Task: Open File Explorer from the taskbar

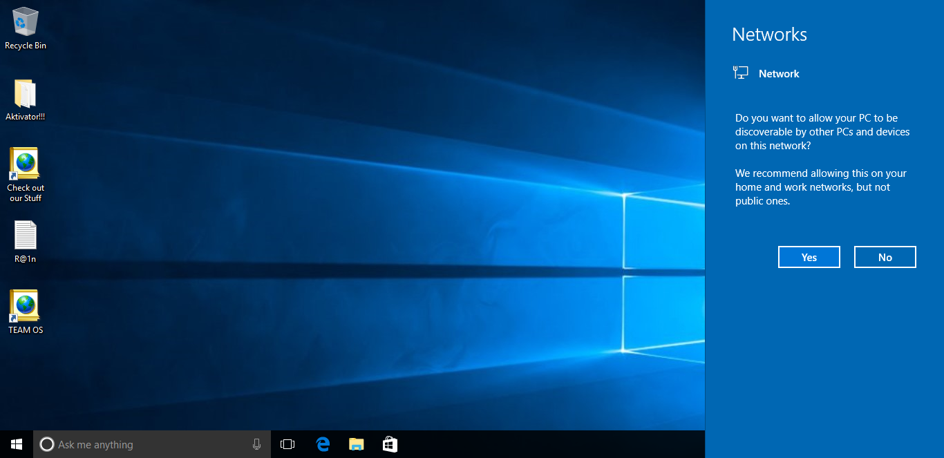Action: (356, 444)
